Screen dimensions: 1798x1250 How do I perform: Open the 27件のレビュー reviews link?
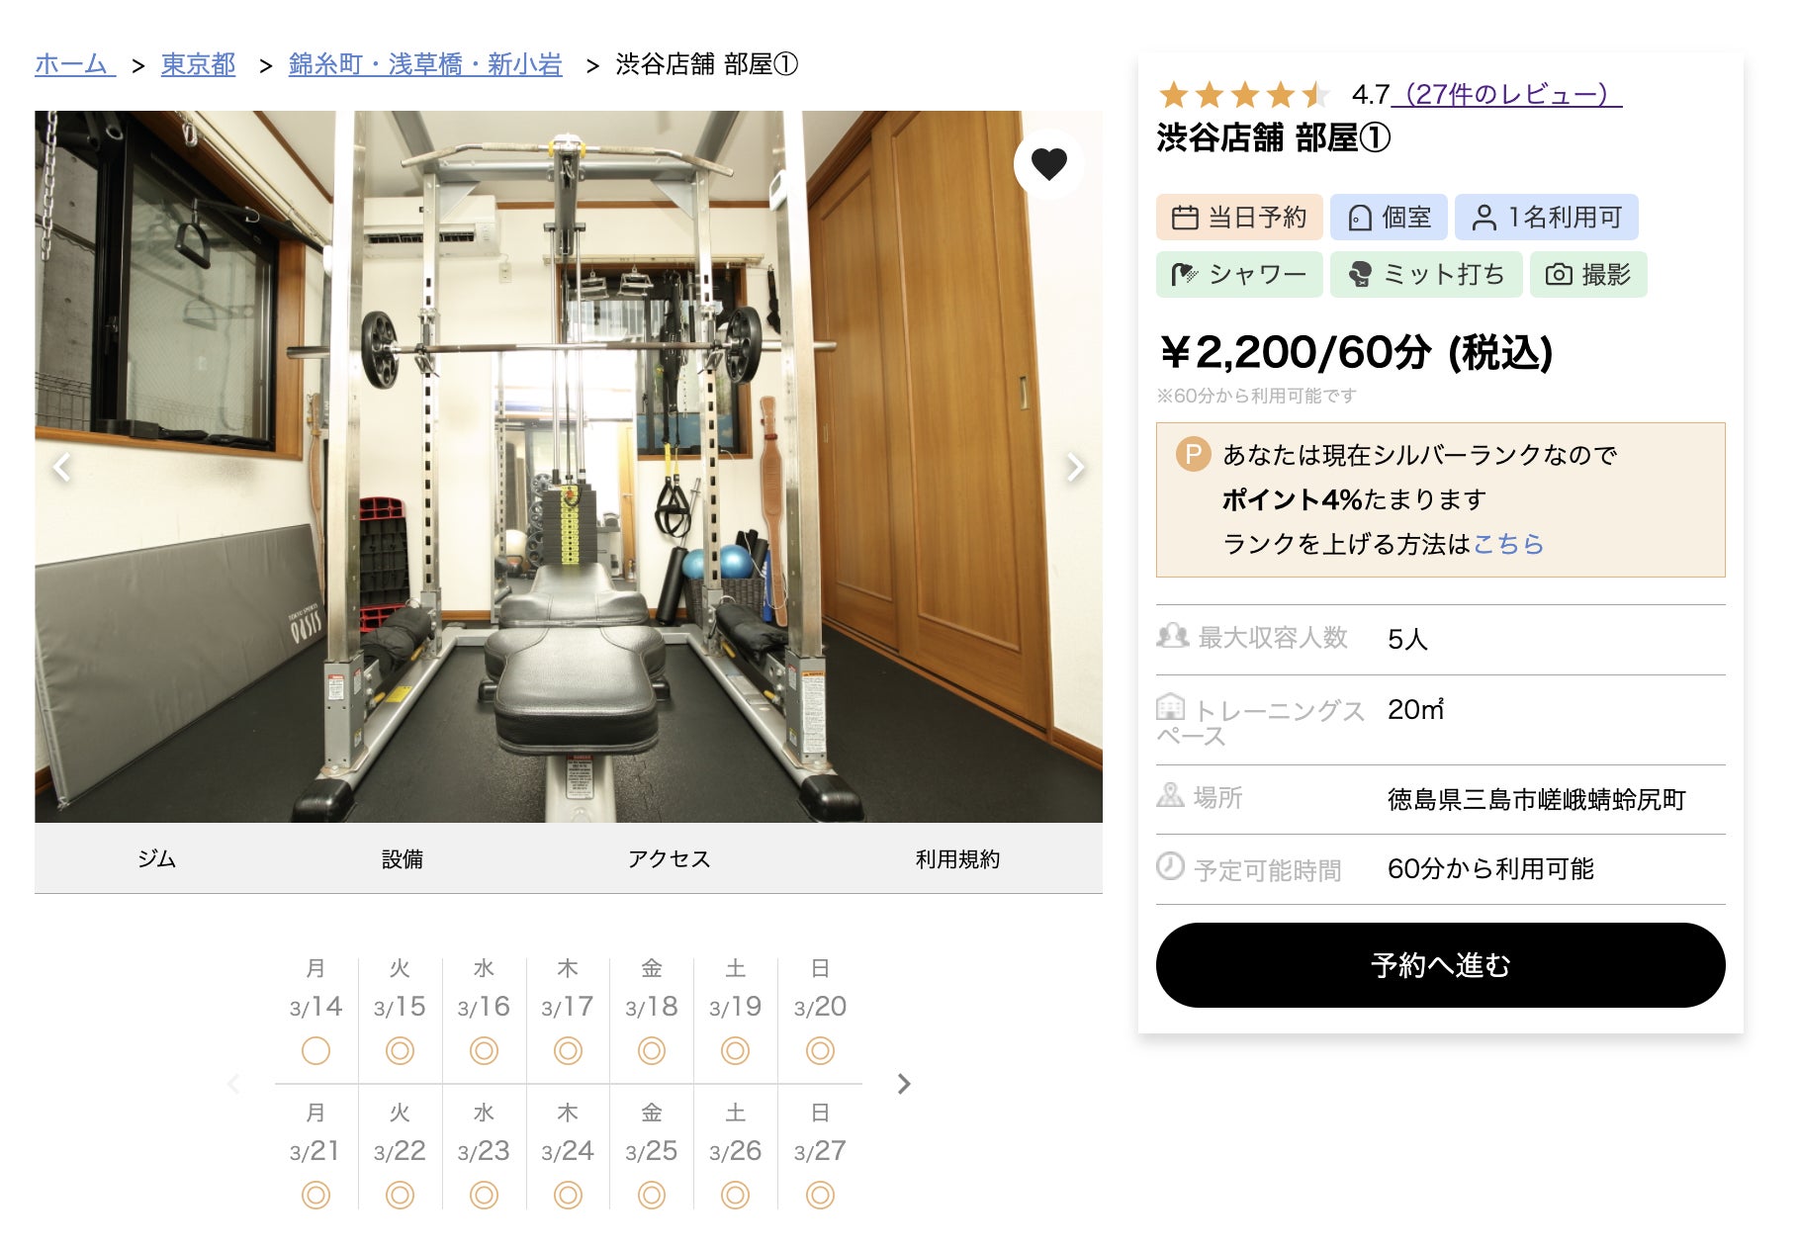(x=1506, y=94)
